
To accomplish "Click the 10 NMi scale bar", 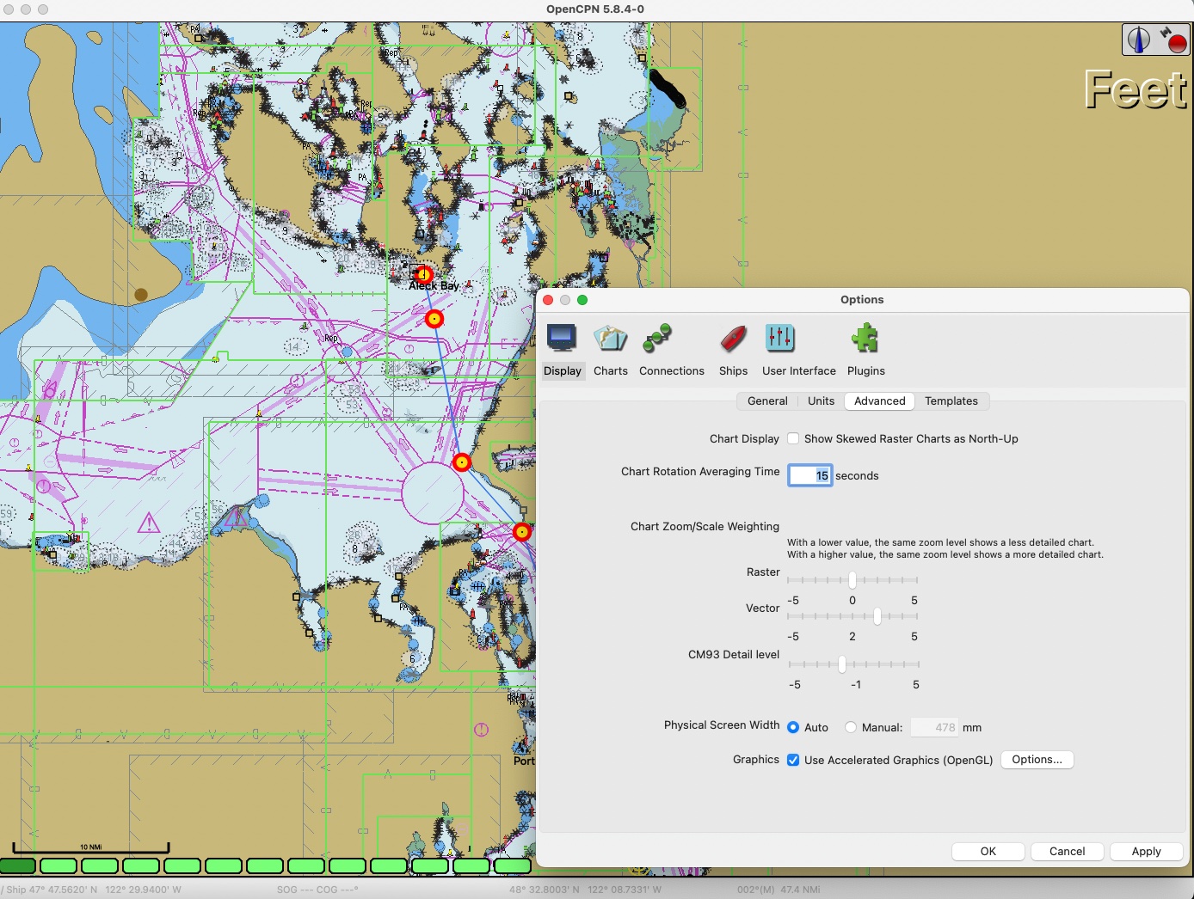I will pos(90,848).
